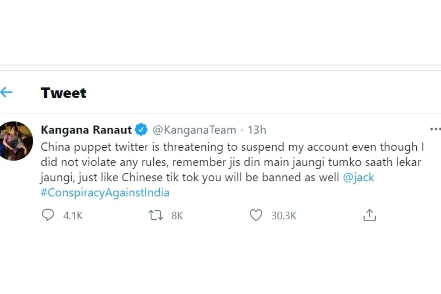Open the three-dot more options menu
The height and width of the screenshot is (294, 441).
click(435, 129)
